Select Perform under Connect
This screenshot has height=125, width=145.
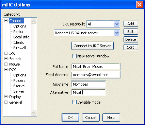click(x=20, y=32)
